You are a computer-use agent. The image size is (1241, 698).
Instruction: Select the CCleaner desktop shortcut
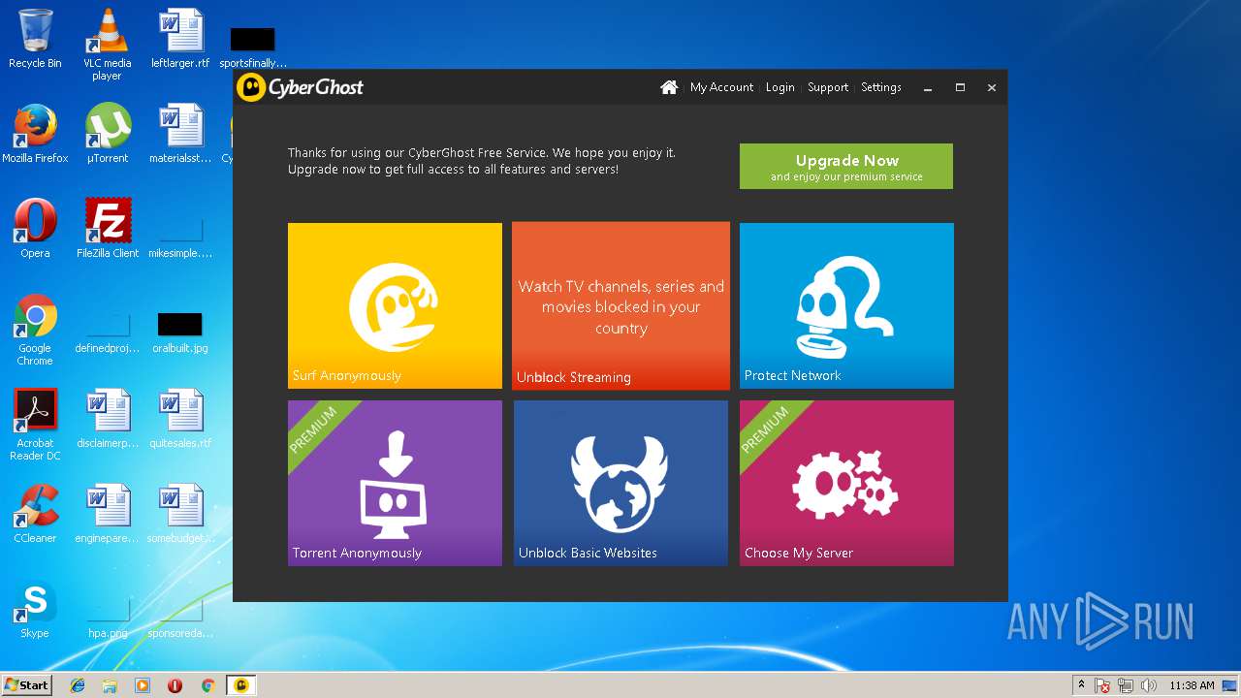(35, 514)
